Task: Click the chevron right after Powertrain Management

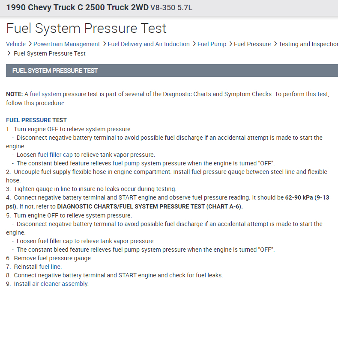Action: tap(104, 44)
